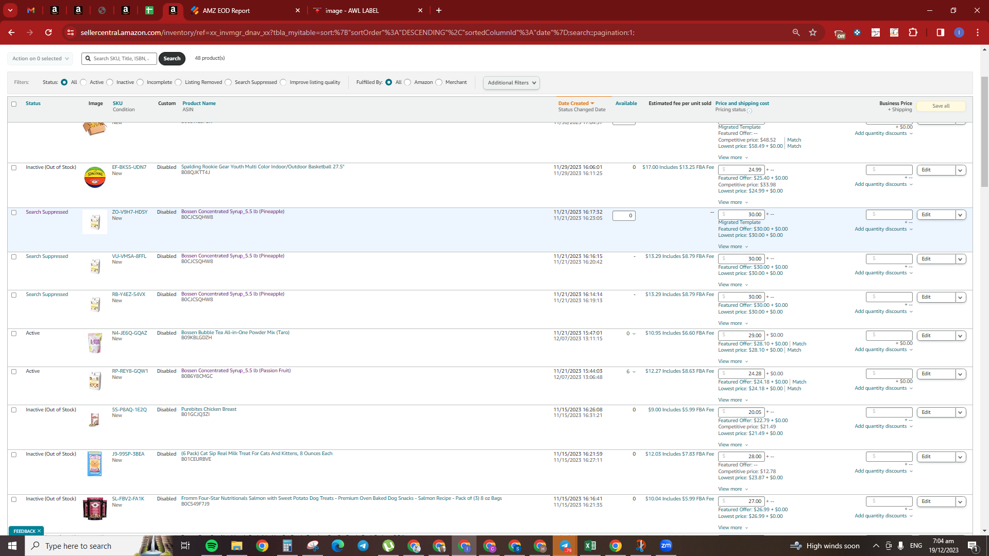Select the Search Suppressed status filter
Viewport: 989px width, 556px height.
228,82
